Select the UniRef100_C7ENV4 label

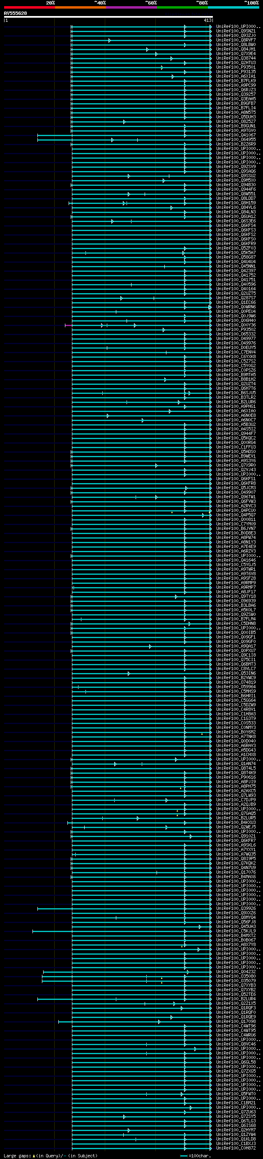236,352
